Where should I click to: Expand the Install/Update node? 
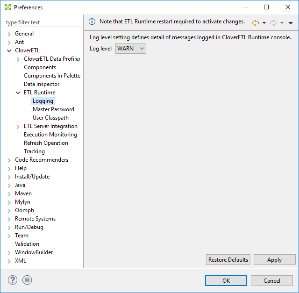tap(9, 177)
